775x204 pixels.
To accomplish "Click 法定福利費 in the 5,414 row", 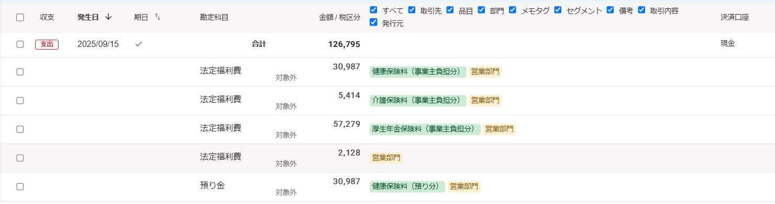I will 220,99.
